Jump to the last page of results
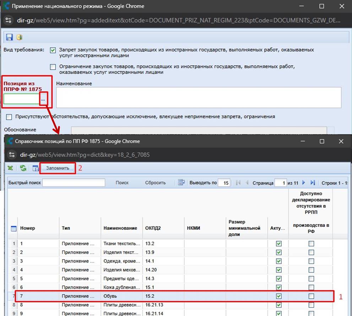This screenshot has width=352, height=316. pos(313,183)
